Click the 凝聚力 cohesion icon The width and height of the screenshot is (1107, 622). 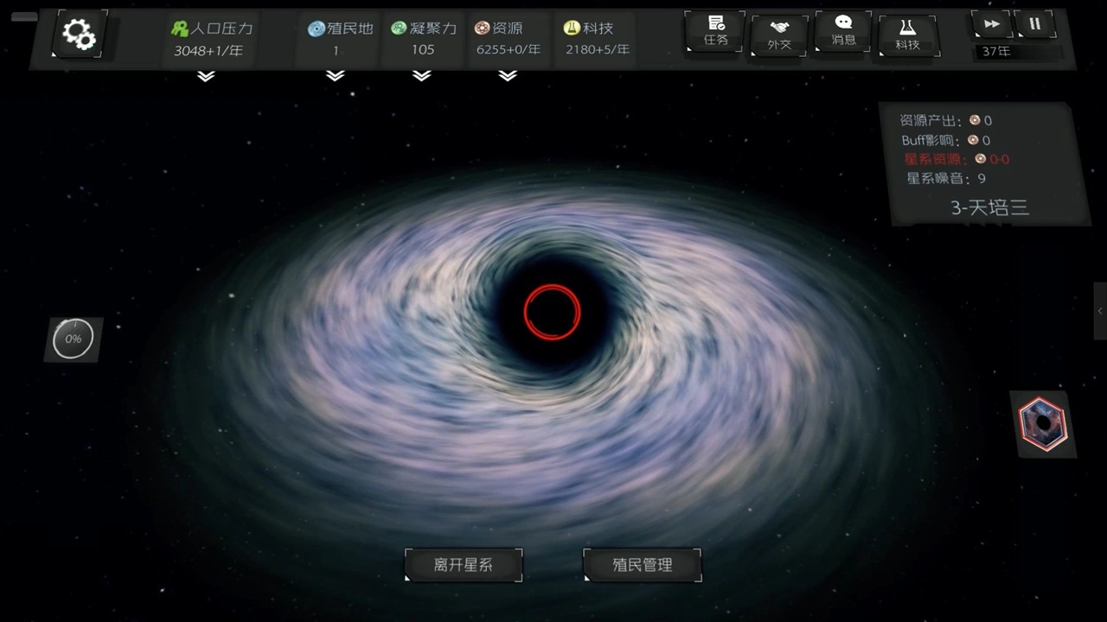[398, 28]
